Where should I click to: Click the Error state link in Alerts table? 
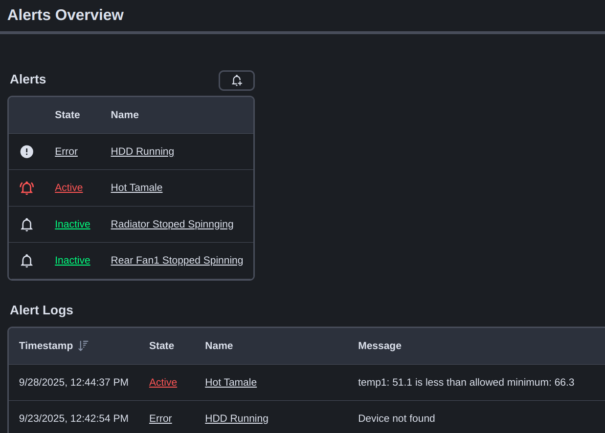click(66, 151)
